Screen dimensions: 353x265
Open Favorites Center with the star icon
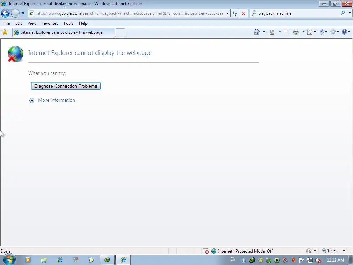click(4, 32)
